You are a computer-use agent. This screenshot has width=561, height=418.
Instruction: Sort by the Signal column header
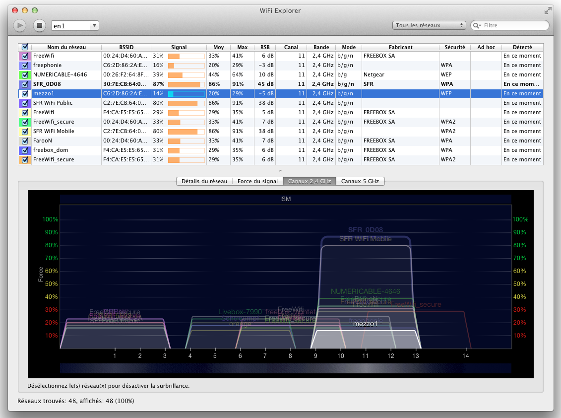point(179,47)
